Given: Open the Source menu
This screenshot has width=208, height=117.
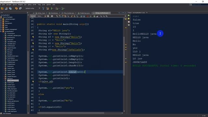Looking at the screenshot, I should click(x=15, y=5).
